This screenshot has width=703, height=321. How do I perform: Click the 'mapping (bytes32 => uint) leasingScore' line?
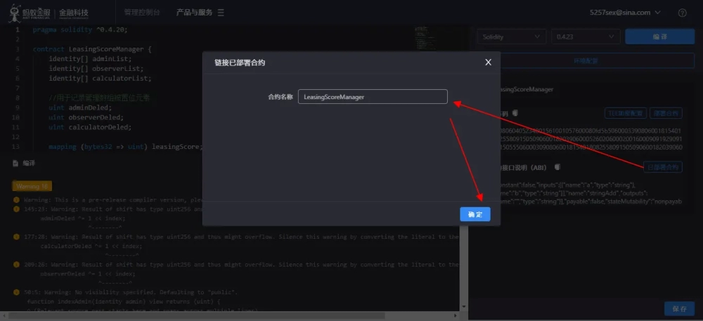coord(126,146)
